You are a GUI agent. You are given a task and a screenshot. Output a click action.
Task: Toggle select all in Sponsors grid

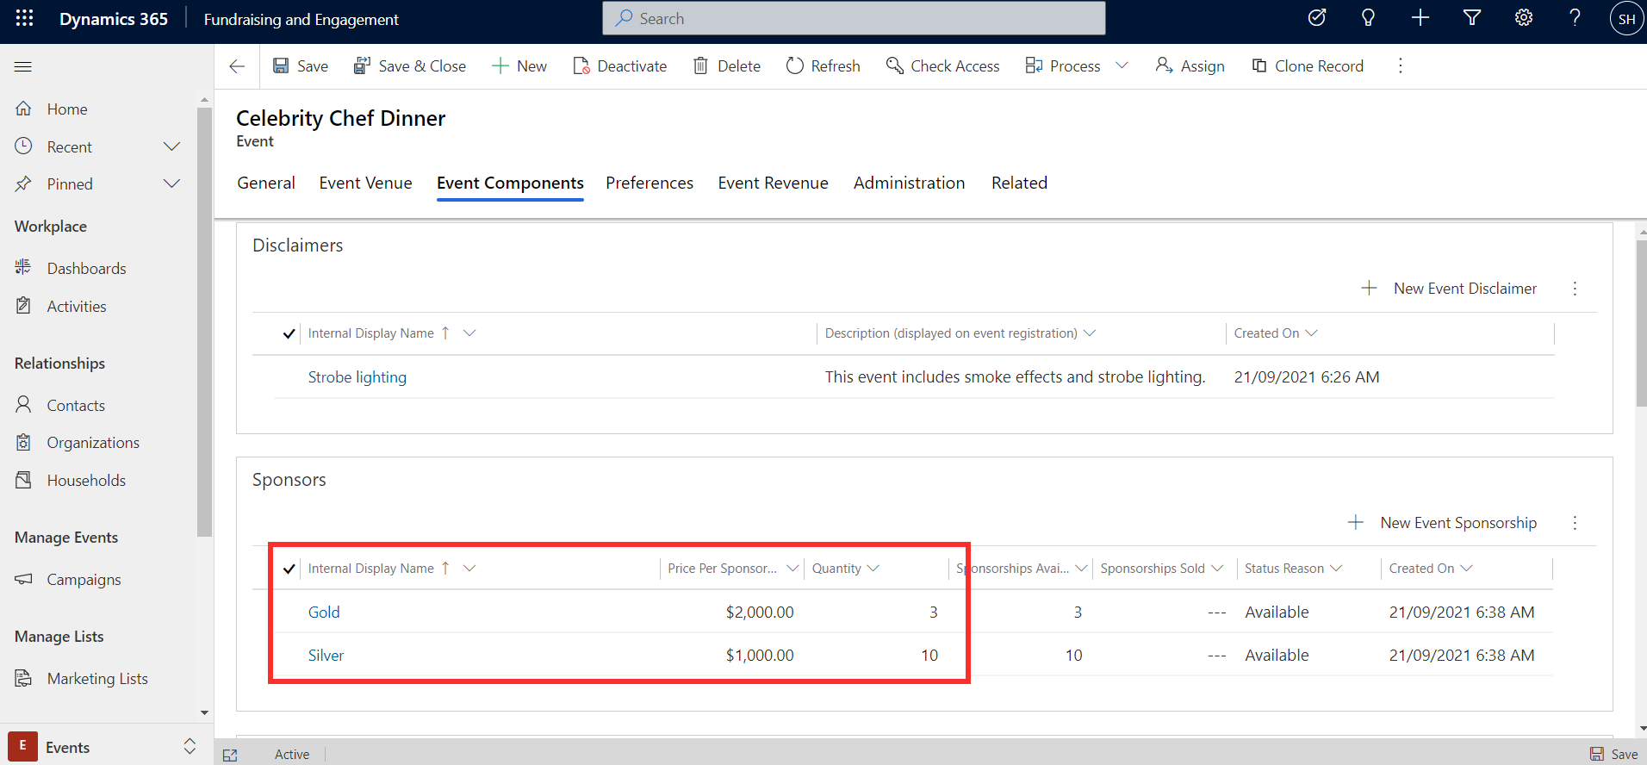coord(289,569)
